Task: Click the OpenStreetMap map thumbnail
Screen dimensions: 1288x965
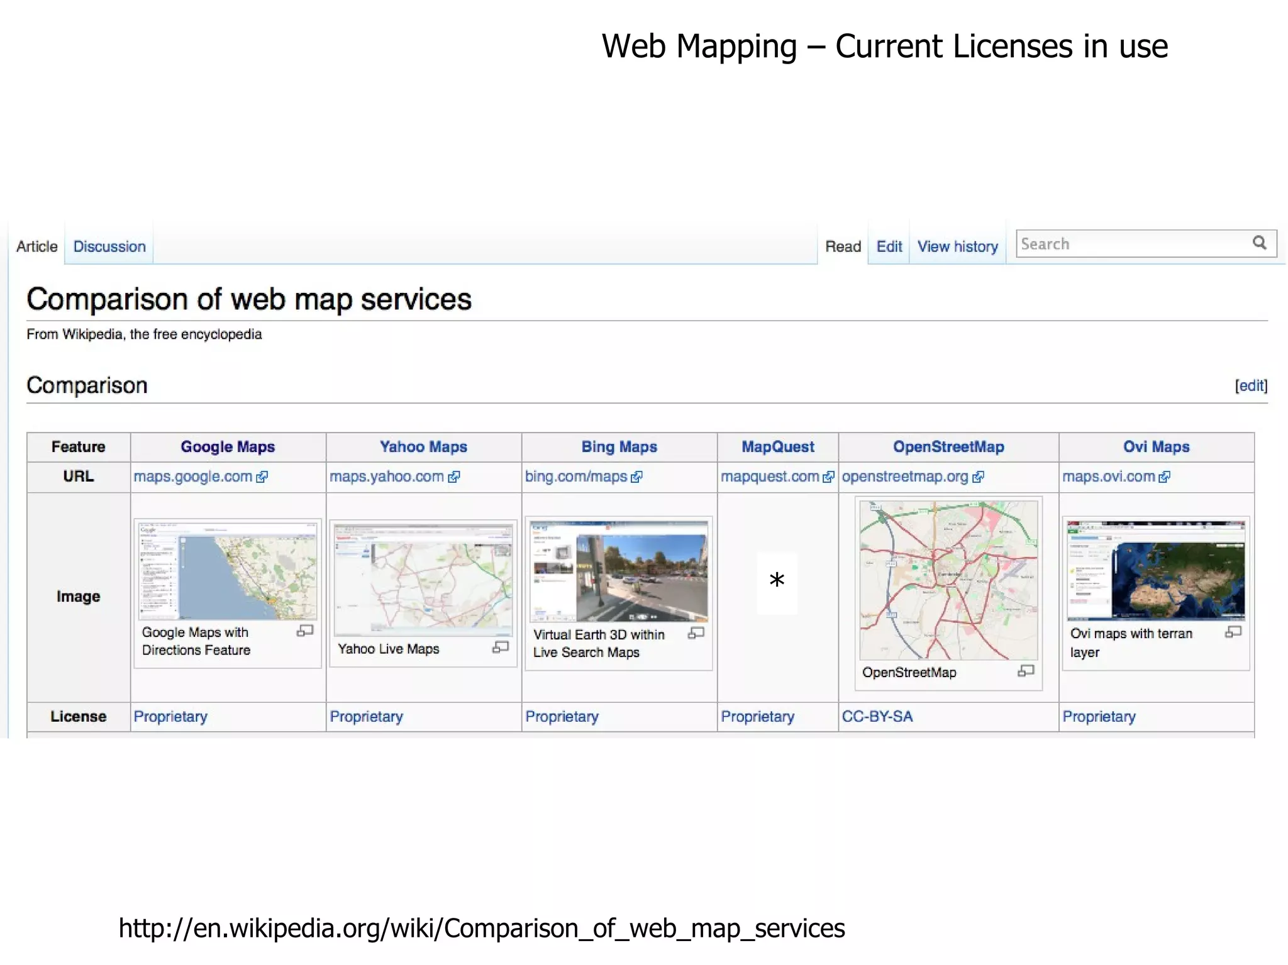Action: pyautogui.click(x=948, y=580)
